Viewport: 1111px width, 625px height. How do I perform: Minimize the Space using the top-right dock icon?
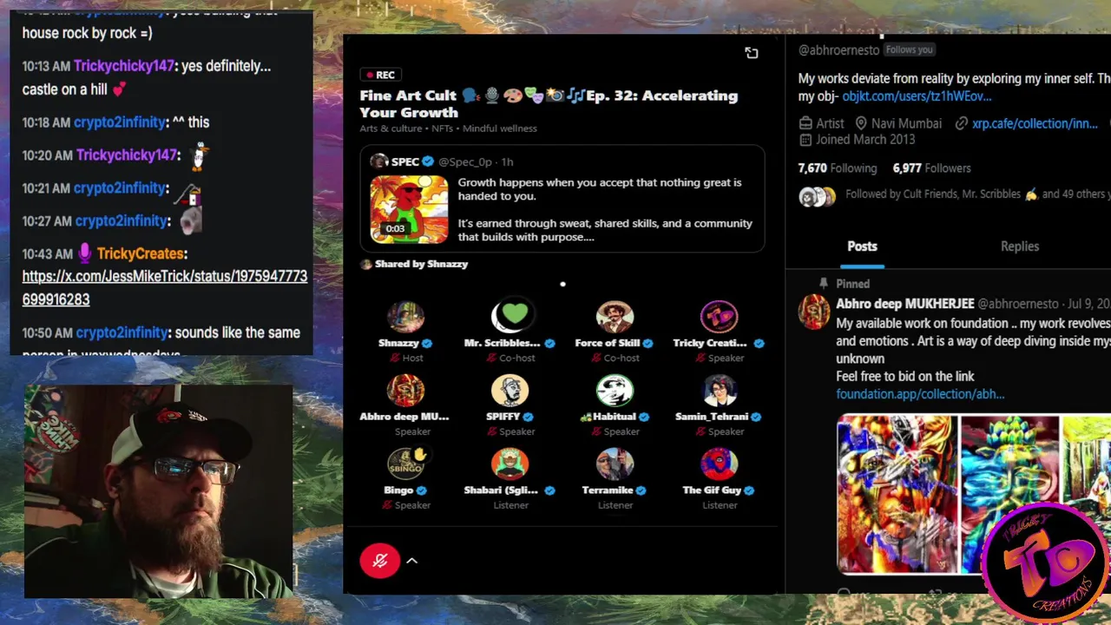coord(752,53)
